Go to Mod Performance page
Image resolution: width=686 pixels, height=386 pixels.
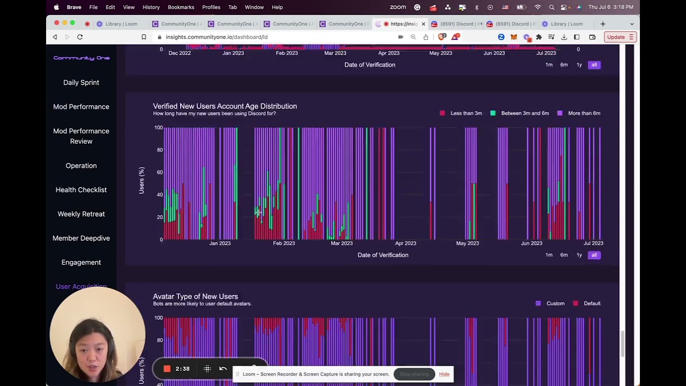click(x=81, y=107)
